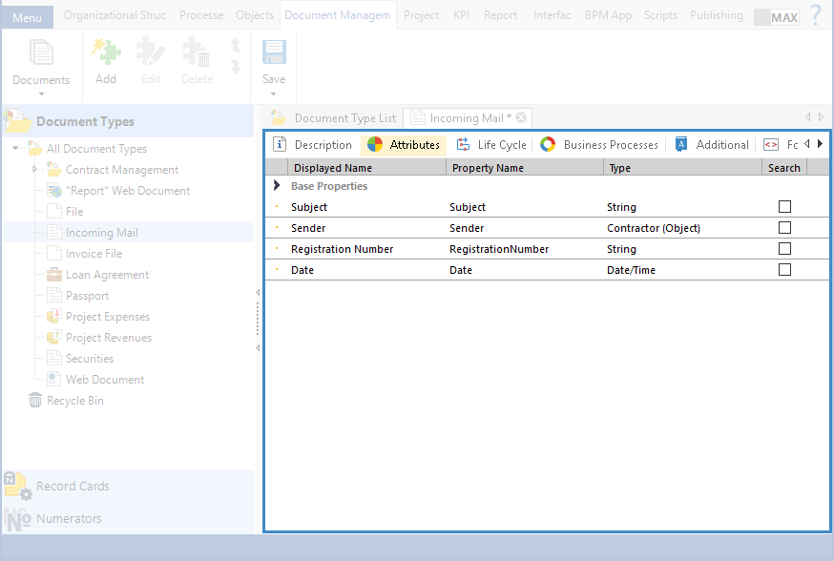Toggle the MAX mode switch
The width and height of the screenshot is (834, 561).
[x=776, y=17]
